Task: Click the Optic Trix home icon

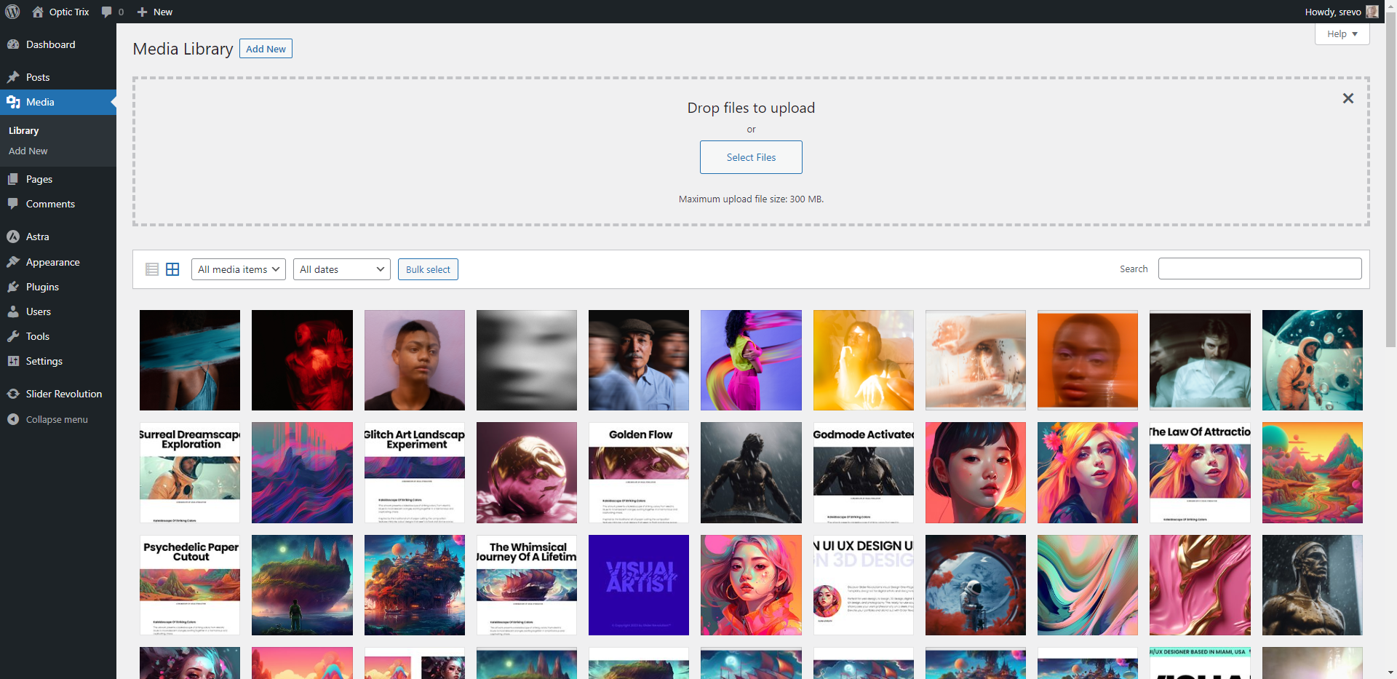Action: pos(38,12)
